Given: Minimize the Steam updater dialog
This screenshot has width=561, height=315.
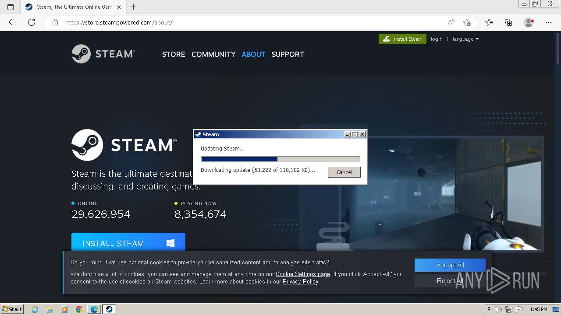Looking at the screenshot, I should coord(348,134).
